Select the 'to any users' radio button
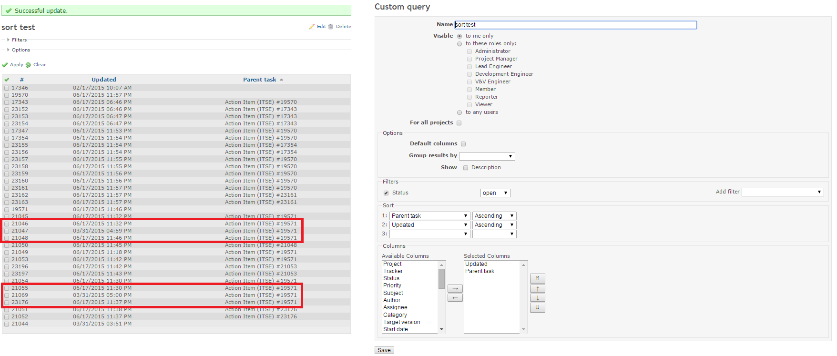 point(459,112)
